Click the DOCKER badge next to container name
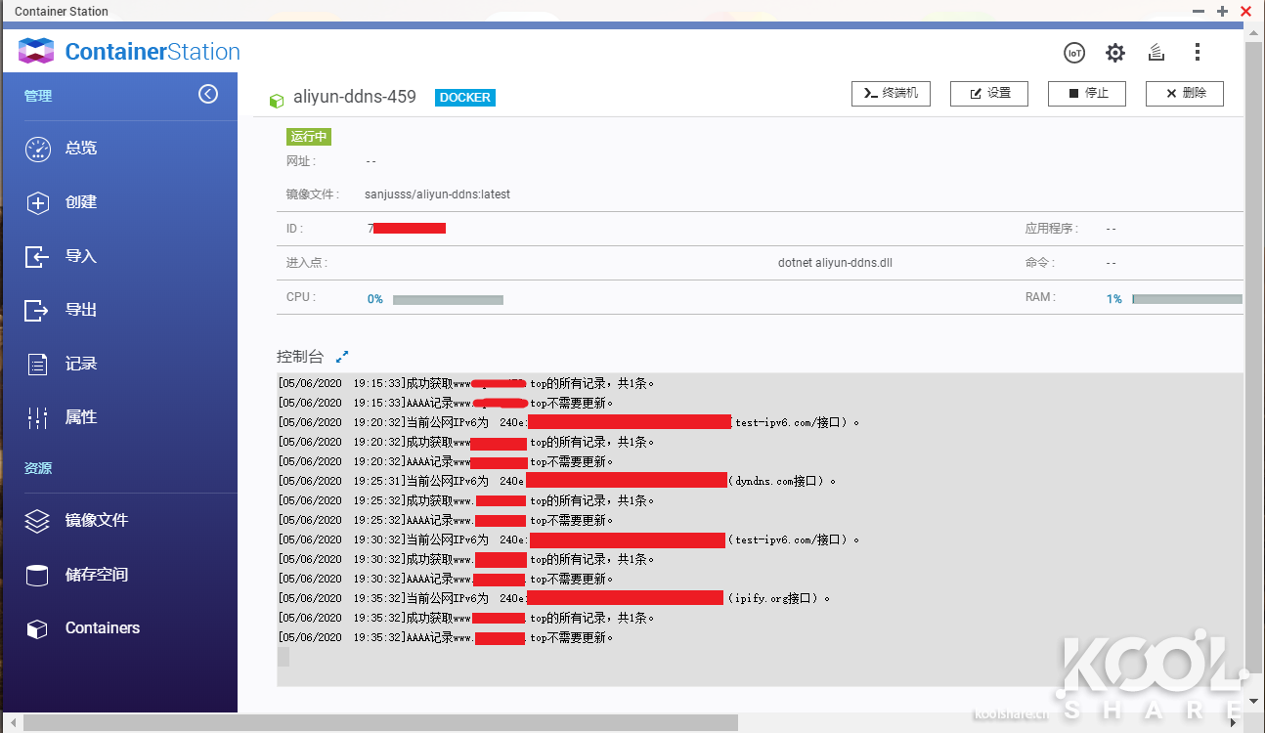 pos(465,98)
